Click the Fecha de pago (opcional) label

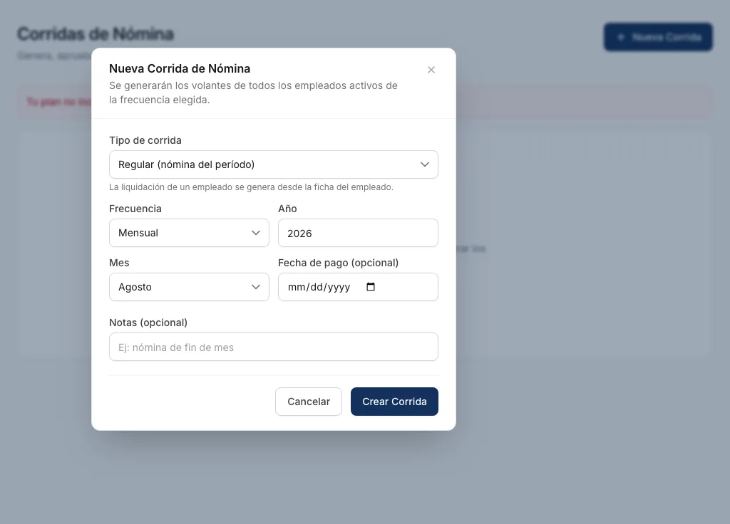coord(338,263)
